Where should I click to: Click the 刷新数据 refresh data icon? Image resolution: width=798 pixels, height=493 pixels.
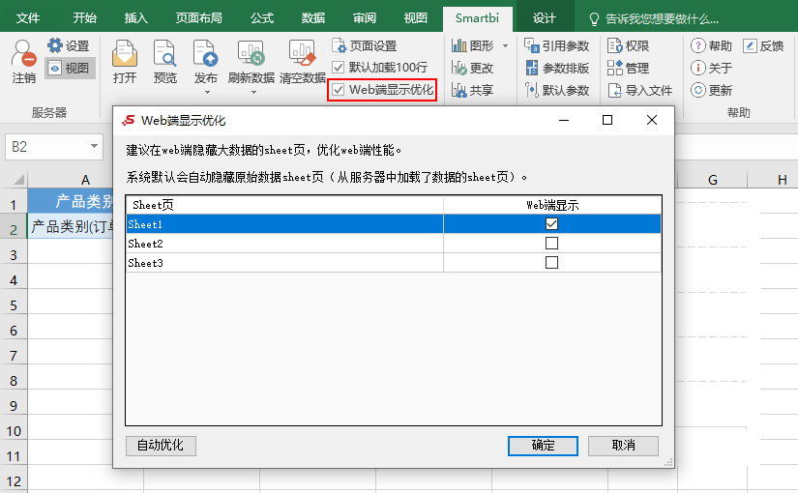point(251,54)
